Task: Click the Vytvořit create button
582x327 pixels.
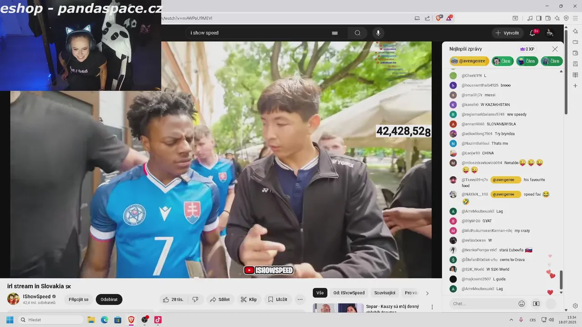Action: pos(507,33)
